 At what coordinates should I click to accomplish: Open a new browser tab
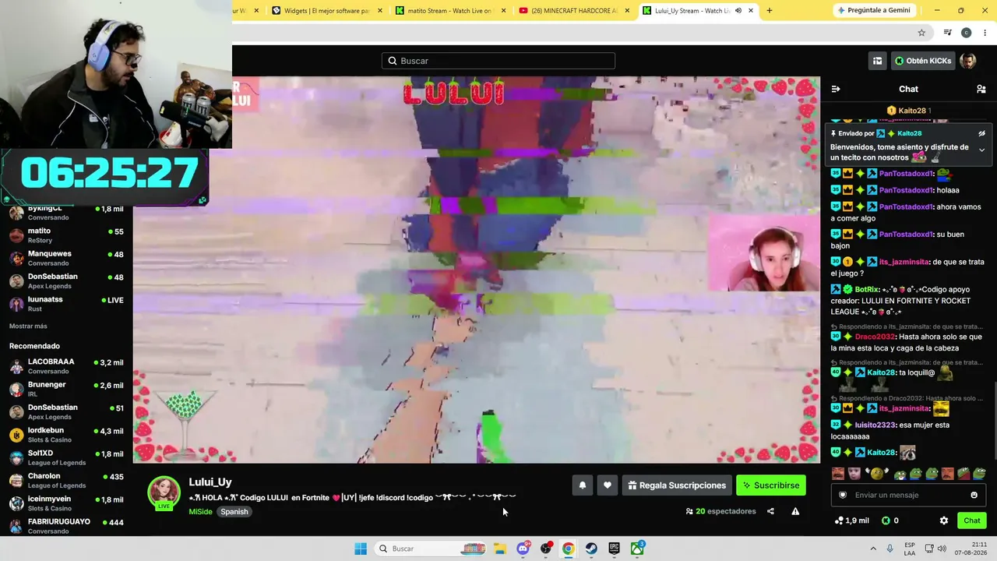[x=770, y=11]
